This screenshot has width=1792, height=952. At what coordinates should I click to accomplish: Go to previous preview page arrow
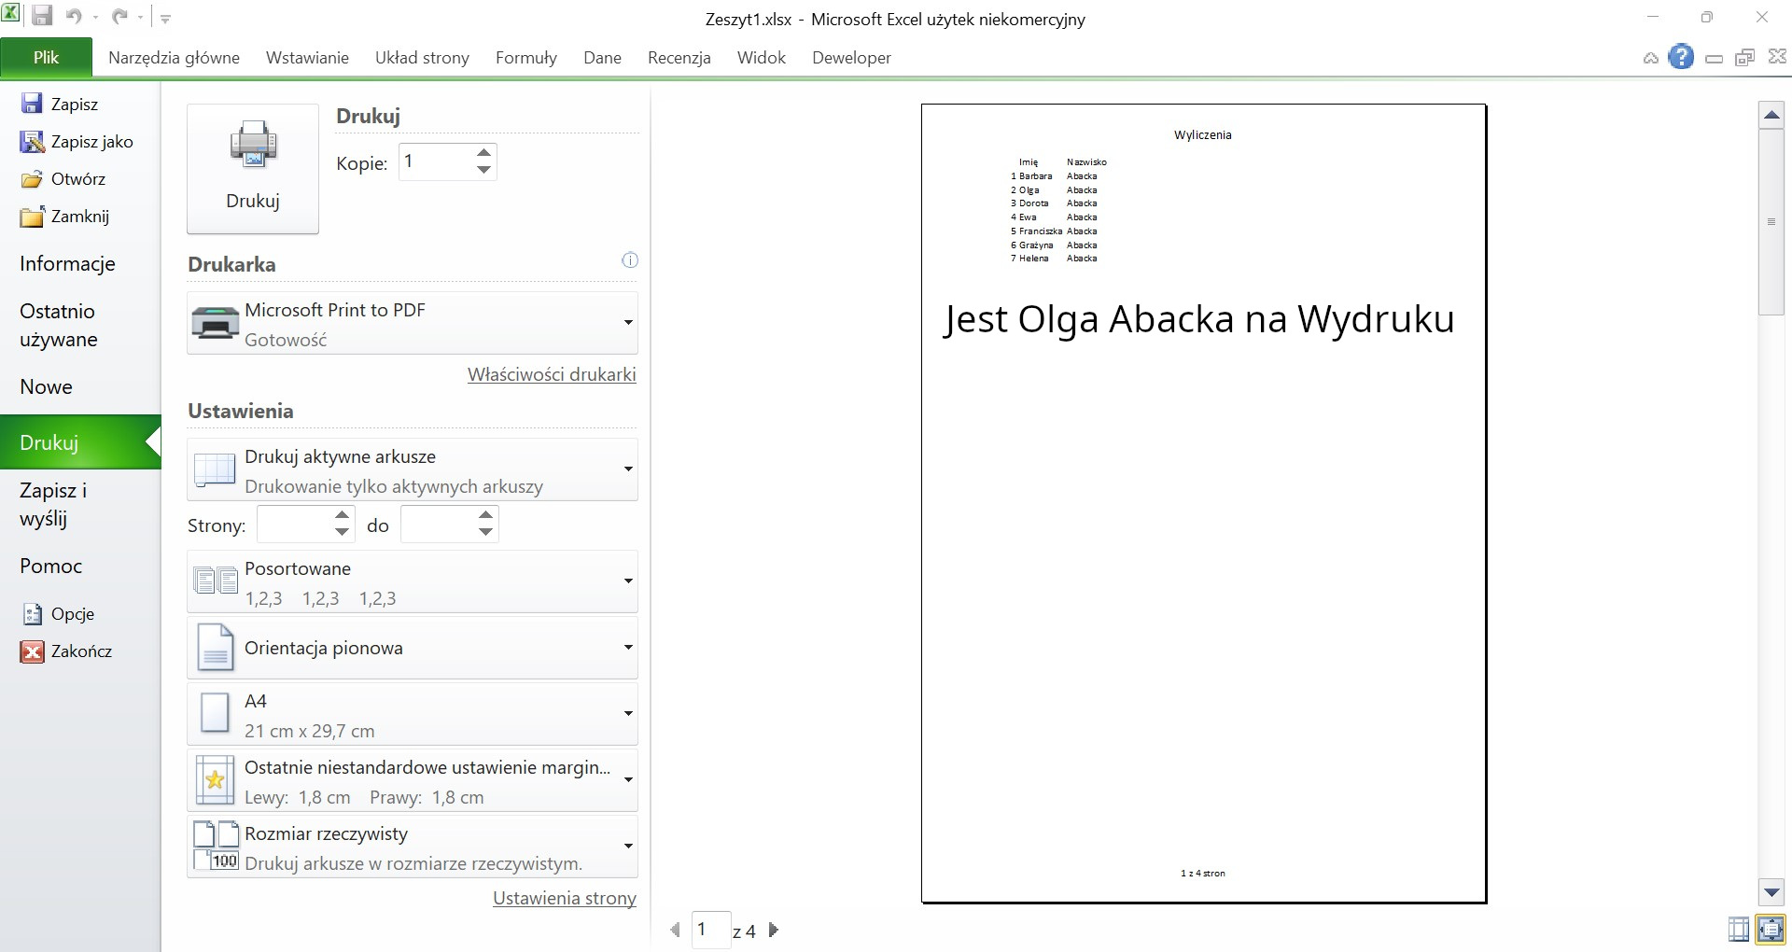[675, 930]
